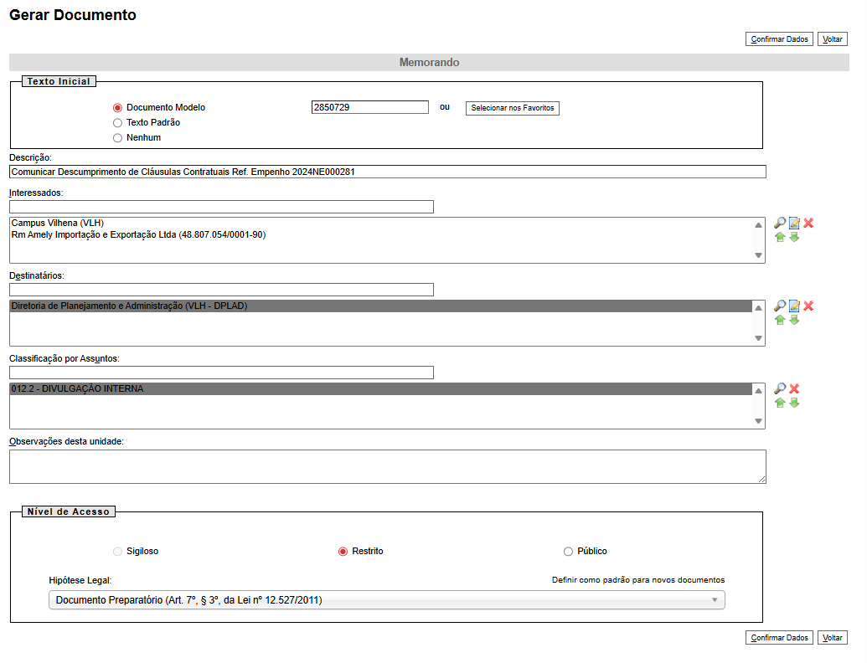
Task: Open the Hipótese Legal dropdown
Action: click(386, 600)
